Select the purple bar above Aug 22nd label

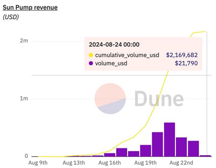181,147
